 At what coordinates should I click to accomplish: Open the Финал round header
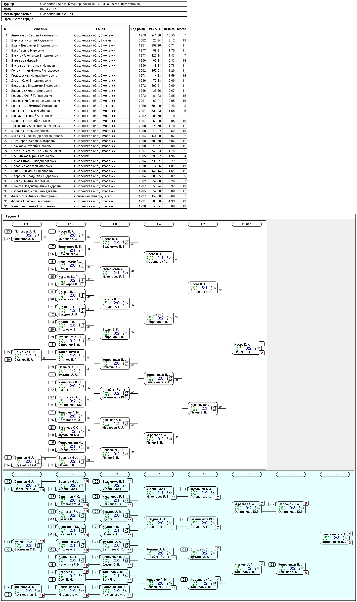pos(247,224)
